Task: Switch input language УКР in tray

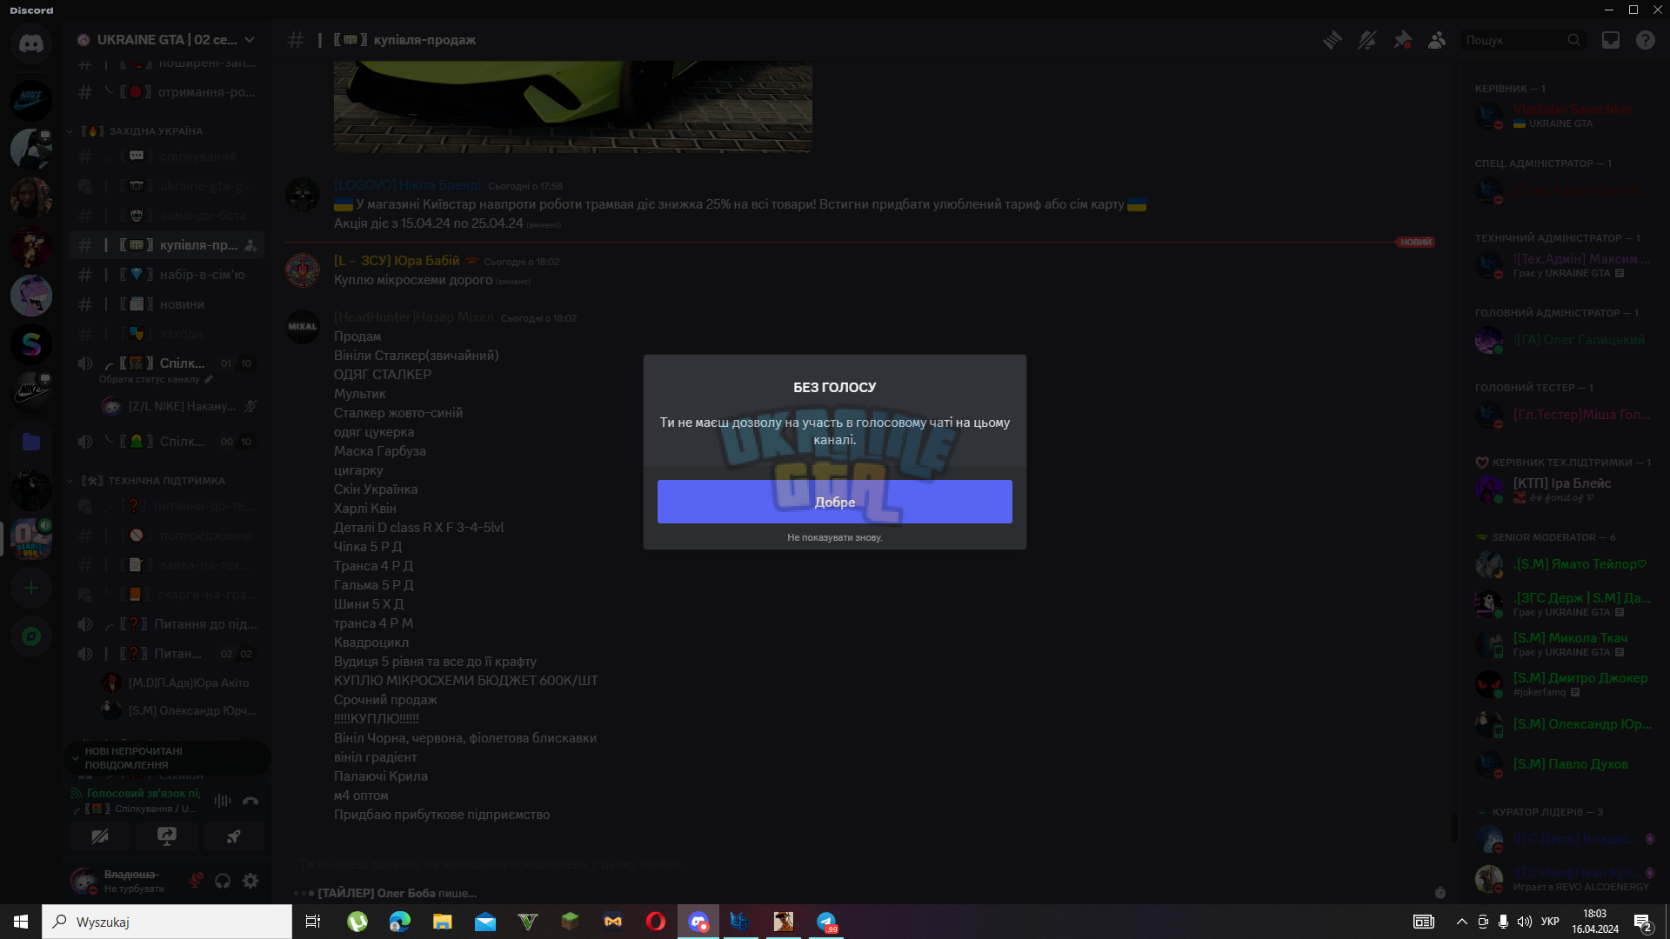Action: click(x=1550, y=922)
